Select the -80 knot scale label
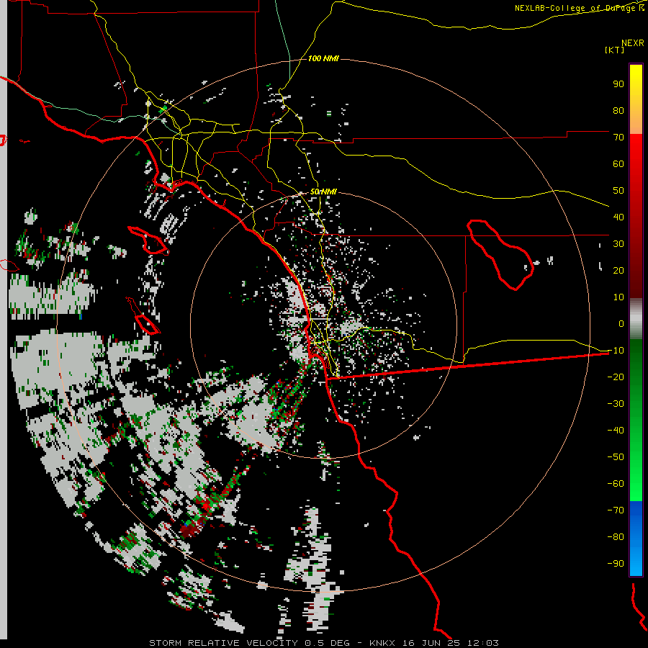The width and height of the screenshot is (648, 648). pyautogui.click(x=616, y=537)
